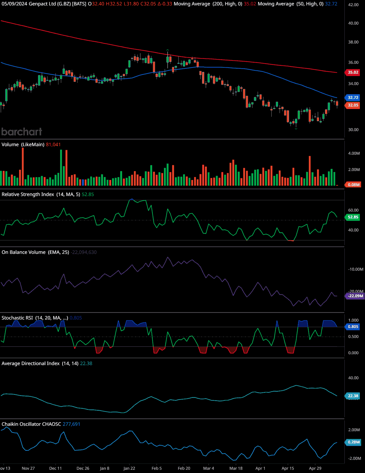Viewport: 365px width, 473px height.
Task: Click the 2.00M Chaikin axis label
Action: point(354,430)
